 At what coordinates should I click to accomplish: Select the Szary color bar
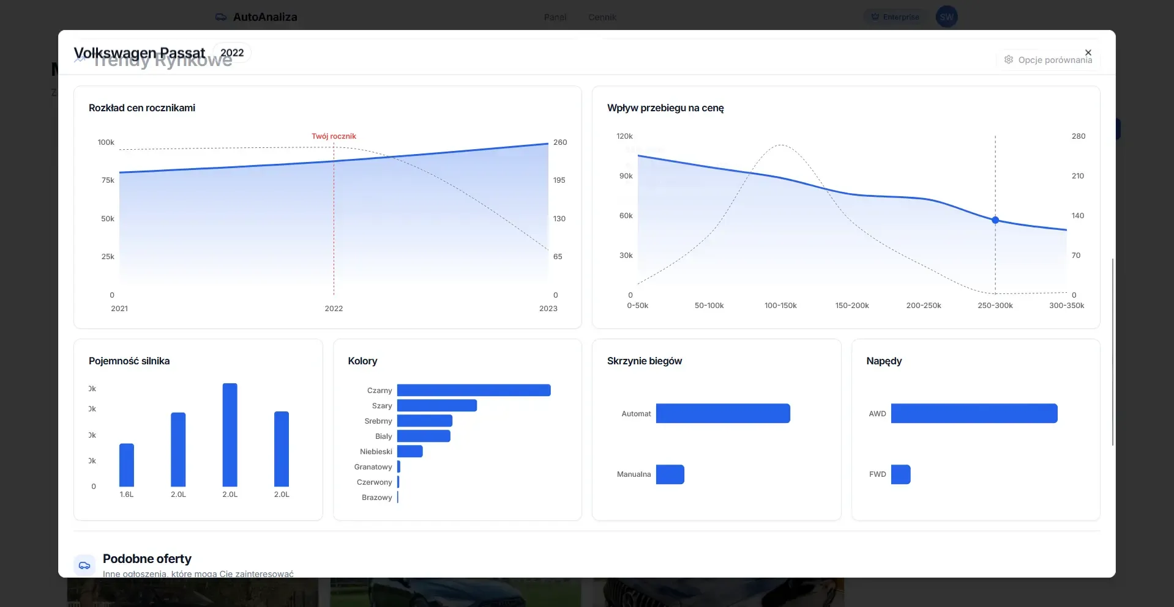coord(437,405)
